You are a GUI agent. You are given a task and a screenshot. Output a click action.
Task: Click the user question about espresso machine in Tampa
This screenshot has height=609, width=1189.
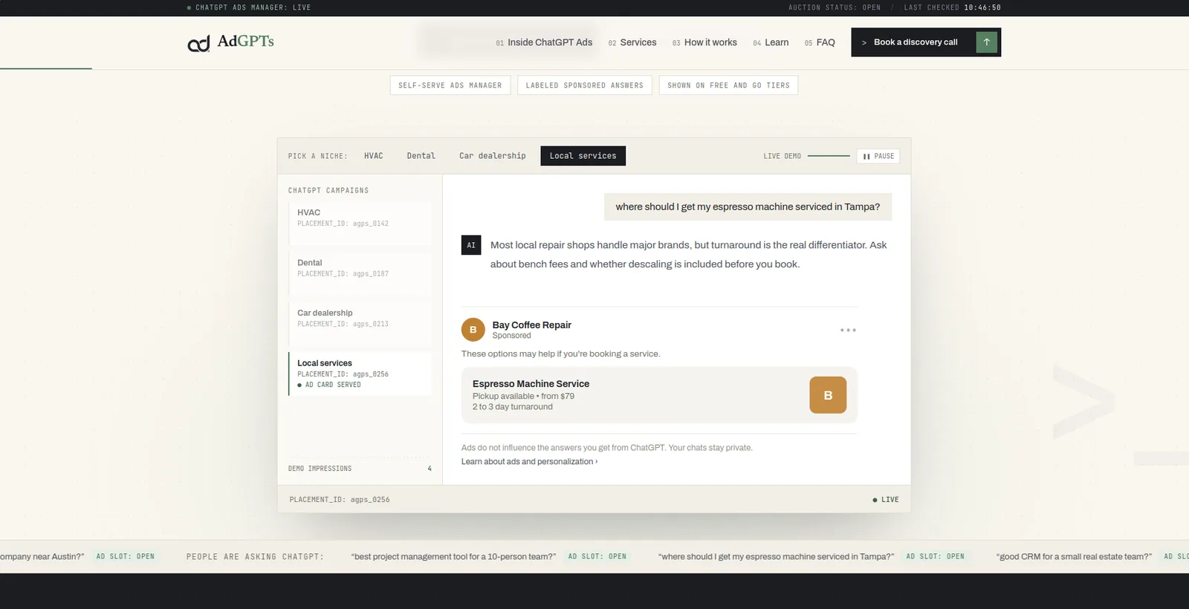[x=748, y=206]
